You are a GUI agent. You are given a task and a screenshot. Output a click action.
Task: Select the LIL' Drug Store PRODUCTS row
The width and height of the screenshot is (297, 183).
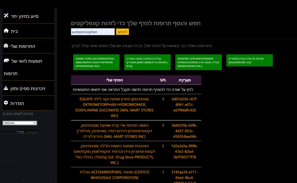(136, 154)
